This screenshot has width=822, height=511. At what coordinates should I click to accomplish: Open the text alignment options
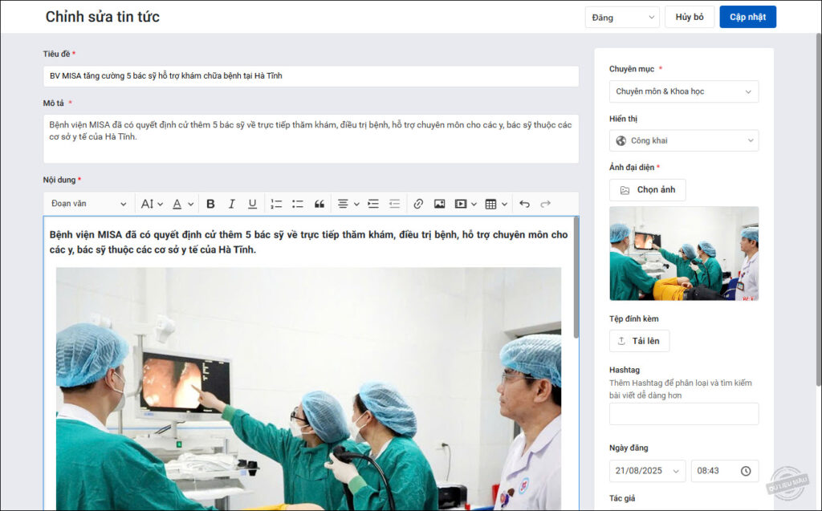(x=348, y=204)
